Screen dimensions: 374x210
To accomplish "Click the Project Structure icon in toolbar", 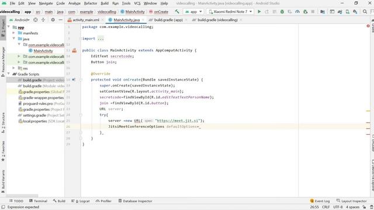I will [322, 12].
